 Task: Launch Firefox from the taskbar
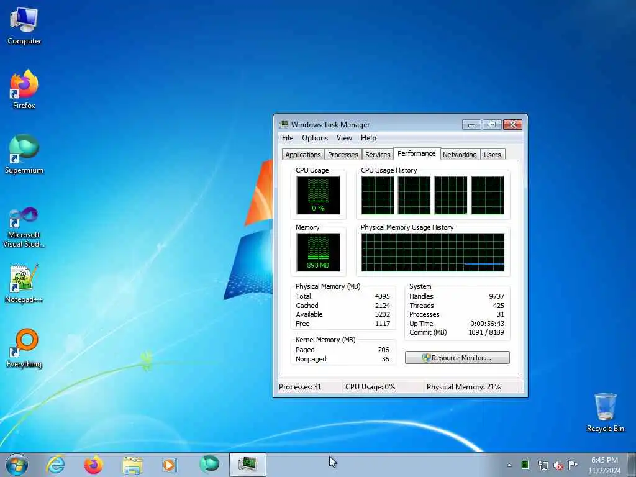point(93,465)
